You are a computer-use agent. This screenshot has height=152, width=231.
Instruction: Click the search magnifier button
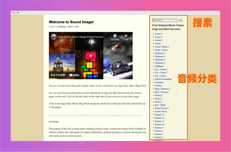pyautogui.click(x=180, y=20)
